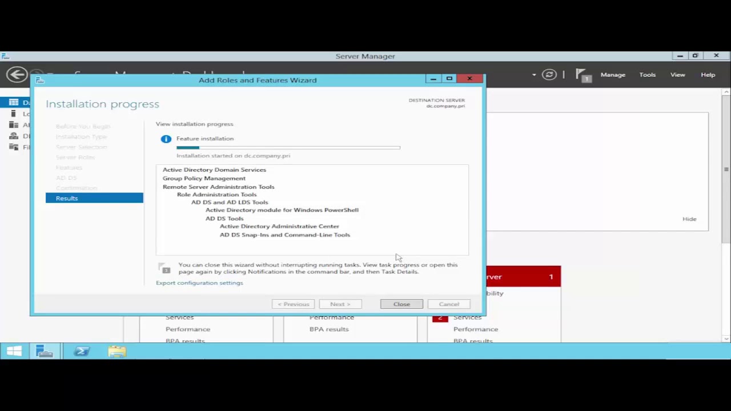Click Remote Server Administration Tools entry
The image size is (731, 411).
(218, 187)
